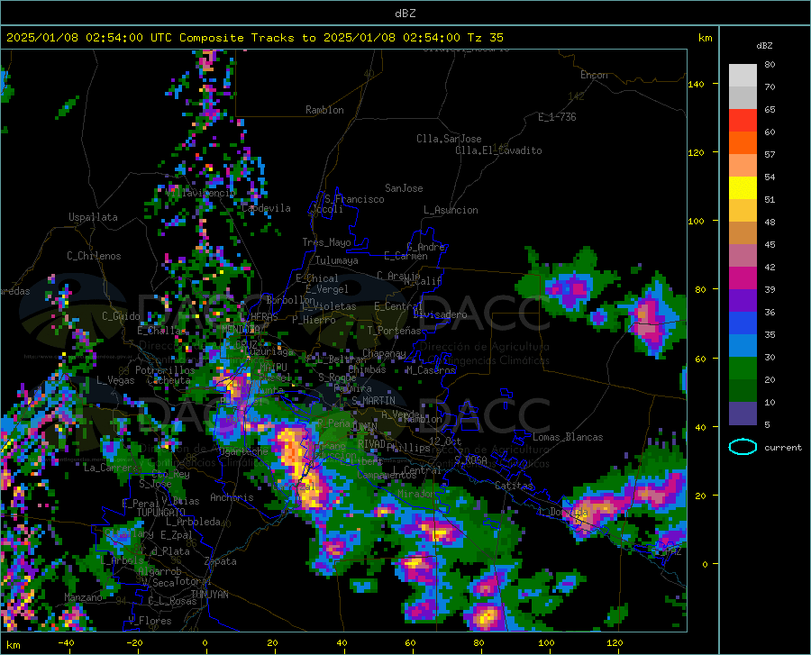Select the 'Chapanay' map label
811x655 pixels.
[x=384, y=353]
